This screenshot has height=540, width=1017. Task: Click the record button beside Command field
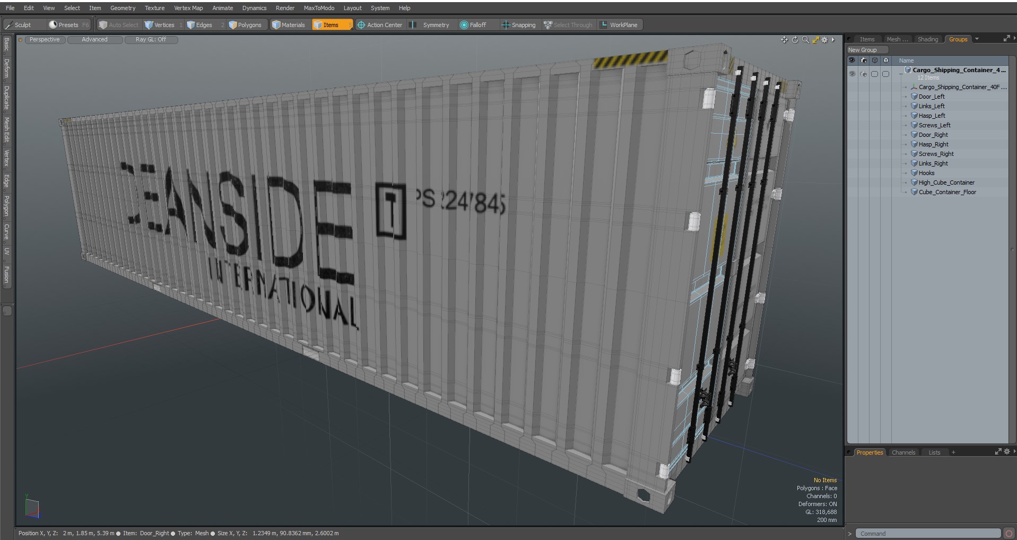click(x=1009, y=534)
